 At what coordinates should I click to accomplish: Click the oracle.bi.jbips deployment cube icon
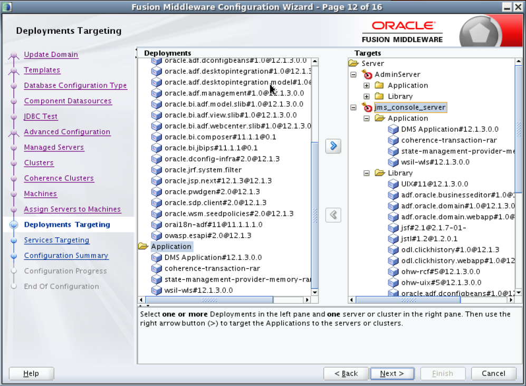[x=156, y=148]
